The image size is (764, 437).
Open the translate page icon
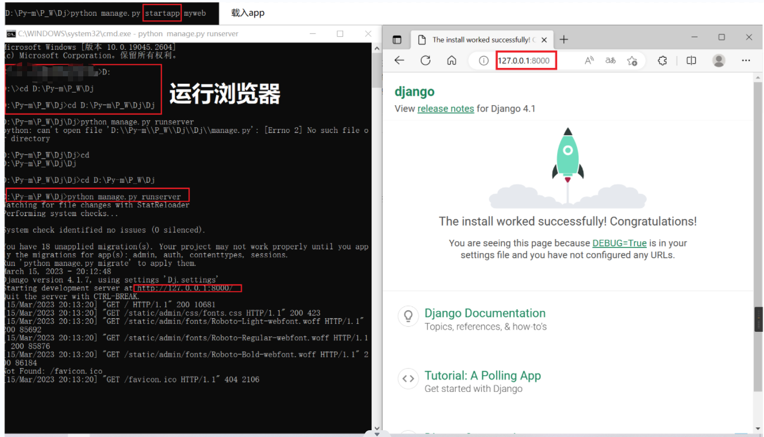611,60
